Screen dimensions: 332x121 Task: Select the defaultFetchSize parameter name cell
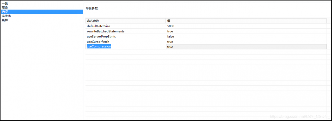pyautogui.click(x=99, y=26)
